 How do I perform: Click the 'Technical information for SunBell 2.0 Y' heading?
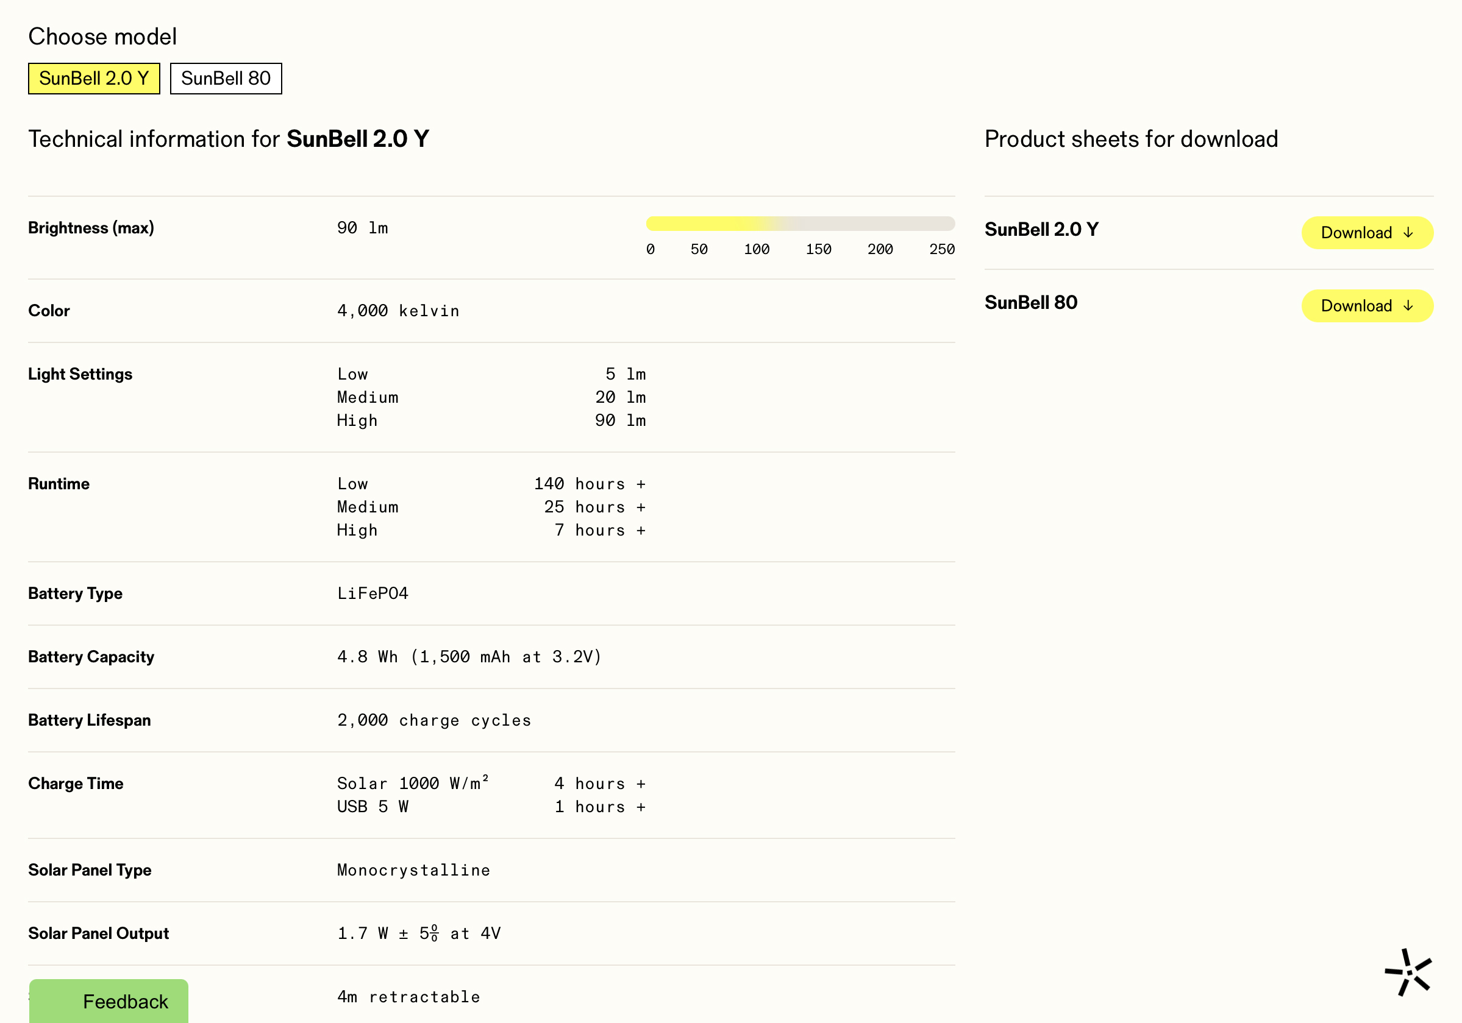[229, 139]
